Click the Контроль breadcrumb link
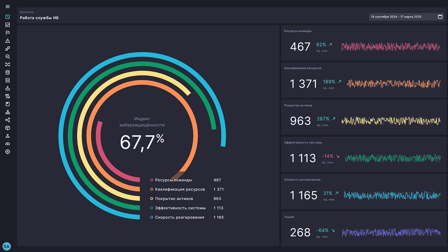Screen dimensions: 448x252 [27, 12]
